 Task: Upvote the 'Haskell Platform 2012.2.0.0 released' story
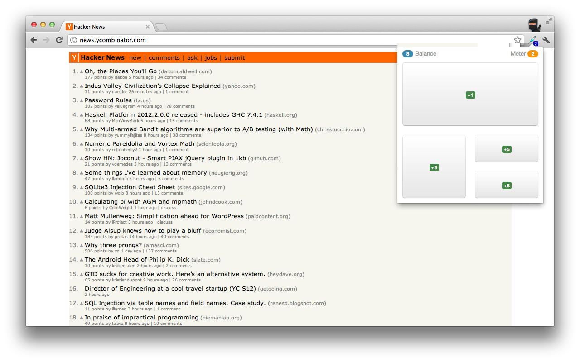tap(82, 115)
